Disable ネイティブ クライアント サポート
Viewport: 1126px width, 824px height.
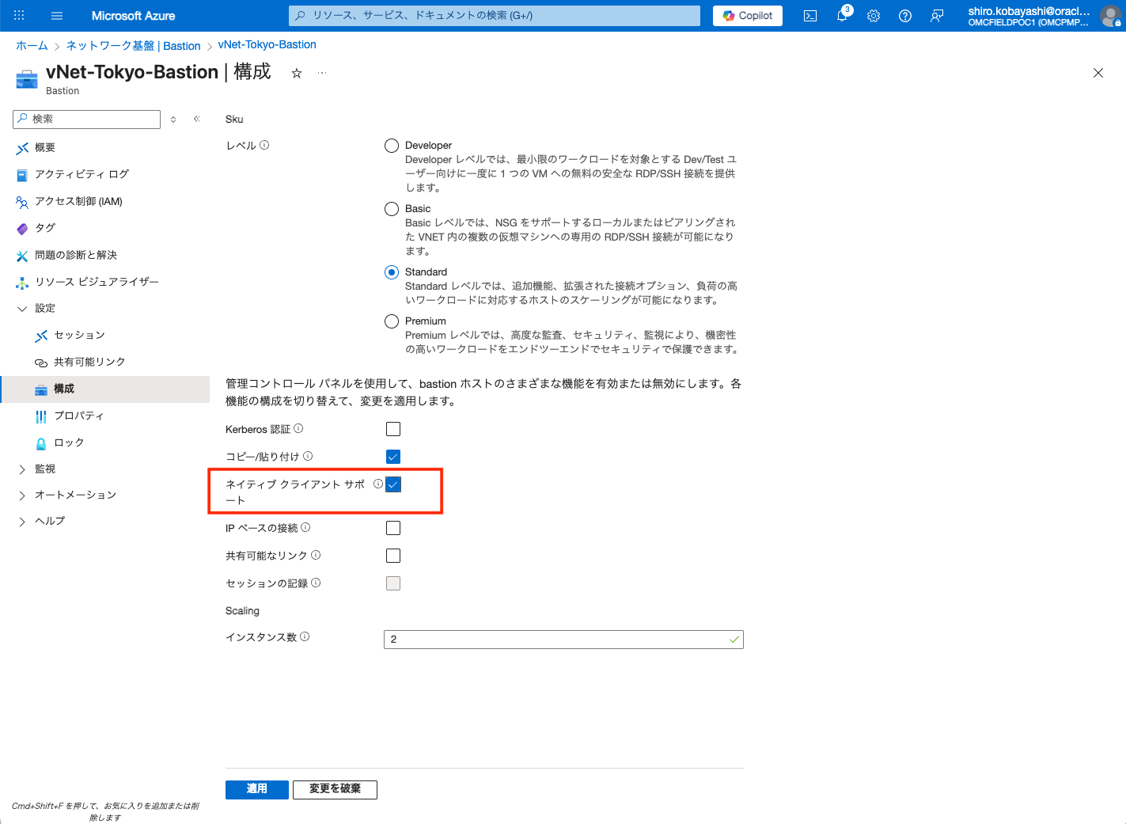393,484
